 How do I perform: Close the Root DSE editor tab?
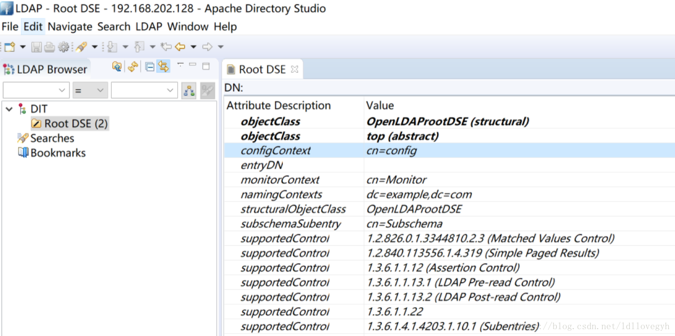[294, 69]
